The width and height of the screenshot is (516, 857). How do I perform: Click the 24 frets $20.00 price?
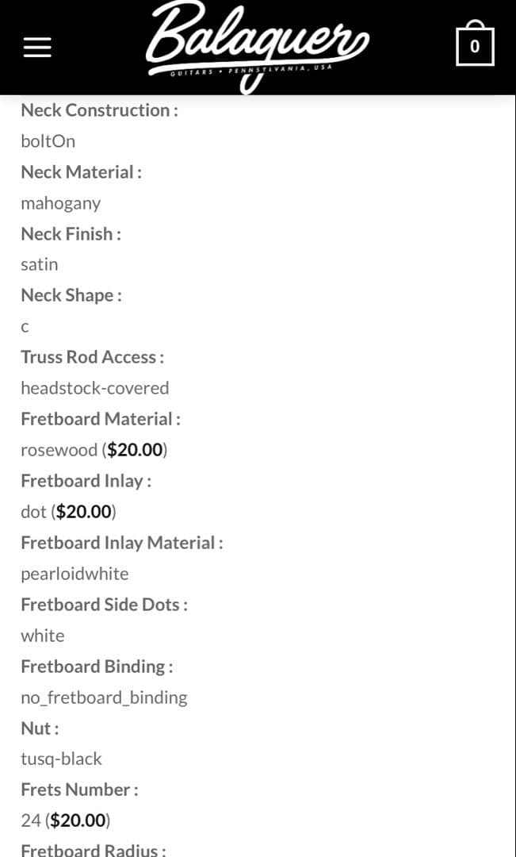pyautogui.click(x=78, y=820)
